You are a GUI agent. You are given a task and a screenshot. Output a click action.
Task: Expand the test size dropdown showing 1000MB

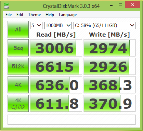[x=58, y=25]
